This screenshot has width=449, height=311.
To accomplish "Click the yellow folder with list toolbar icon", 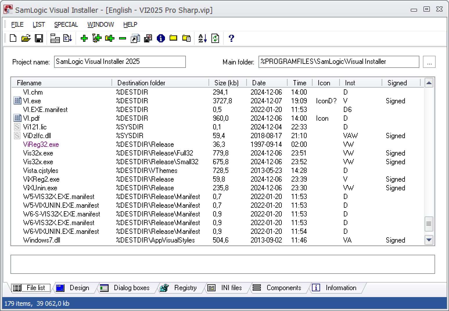I will [186, 38].
